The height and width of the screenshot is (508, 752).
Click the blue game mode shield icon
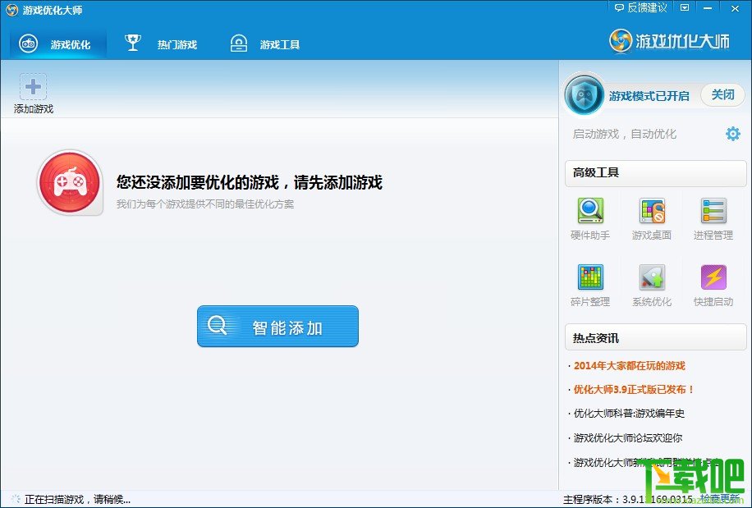coord(585,95)
